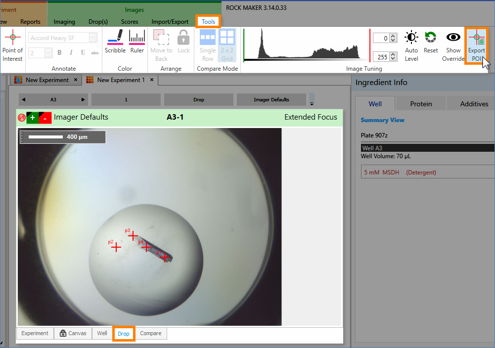Switch to the Compare view tab
This screenshot has height=348, width=495.
point(151,333)
